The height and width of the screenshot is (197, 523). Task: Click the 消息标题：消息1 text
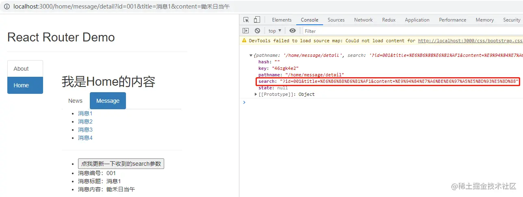tap(100, 181)
